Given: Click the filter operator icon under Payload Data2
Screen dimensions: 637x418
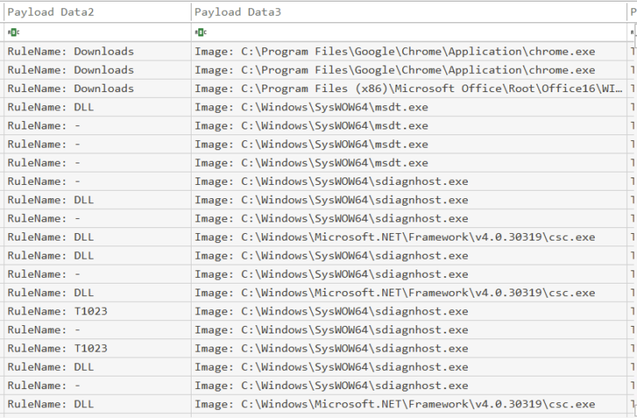Looking at the screenshot, I should click(x=12, y=32).
